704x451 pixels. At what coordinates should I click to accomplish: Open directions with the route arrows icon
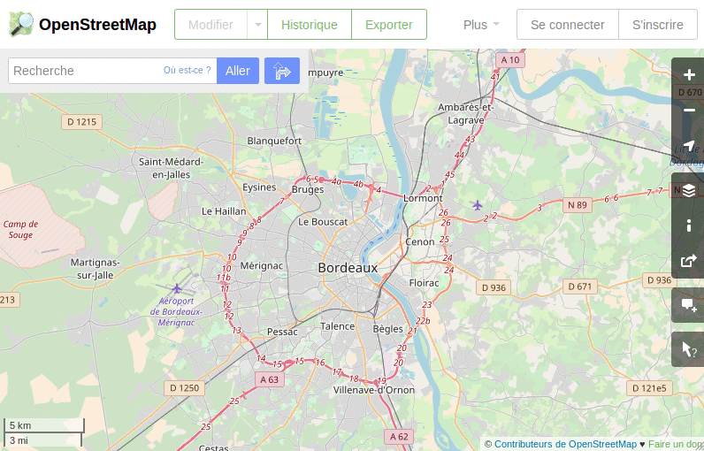pos(282,71)
